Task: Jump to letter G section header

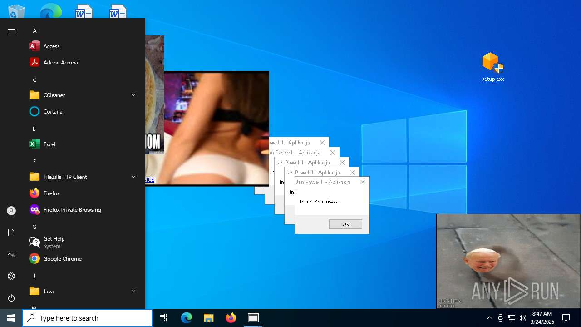Action: point(34,227)
